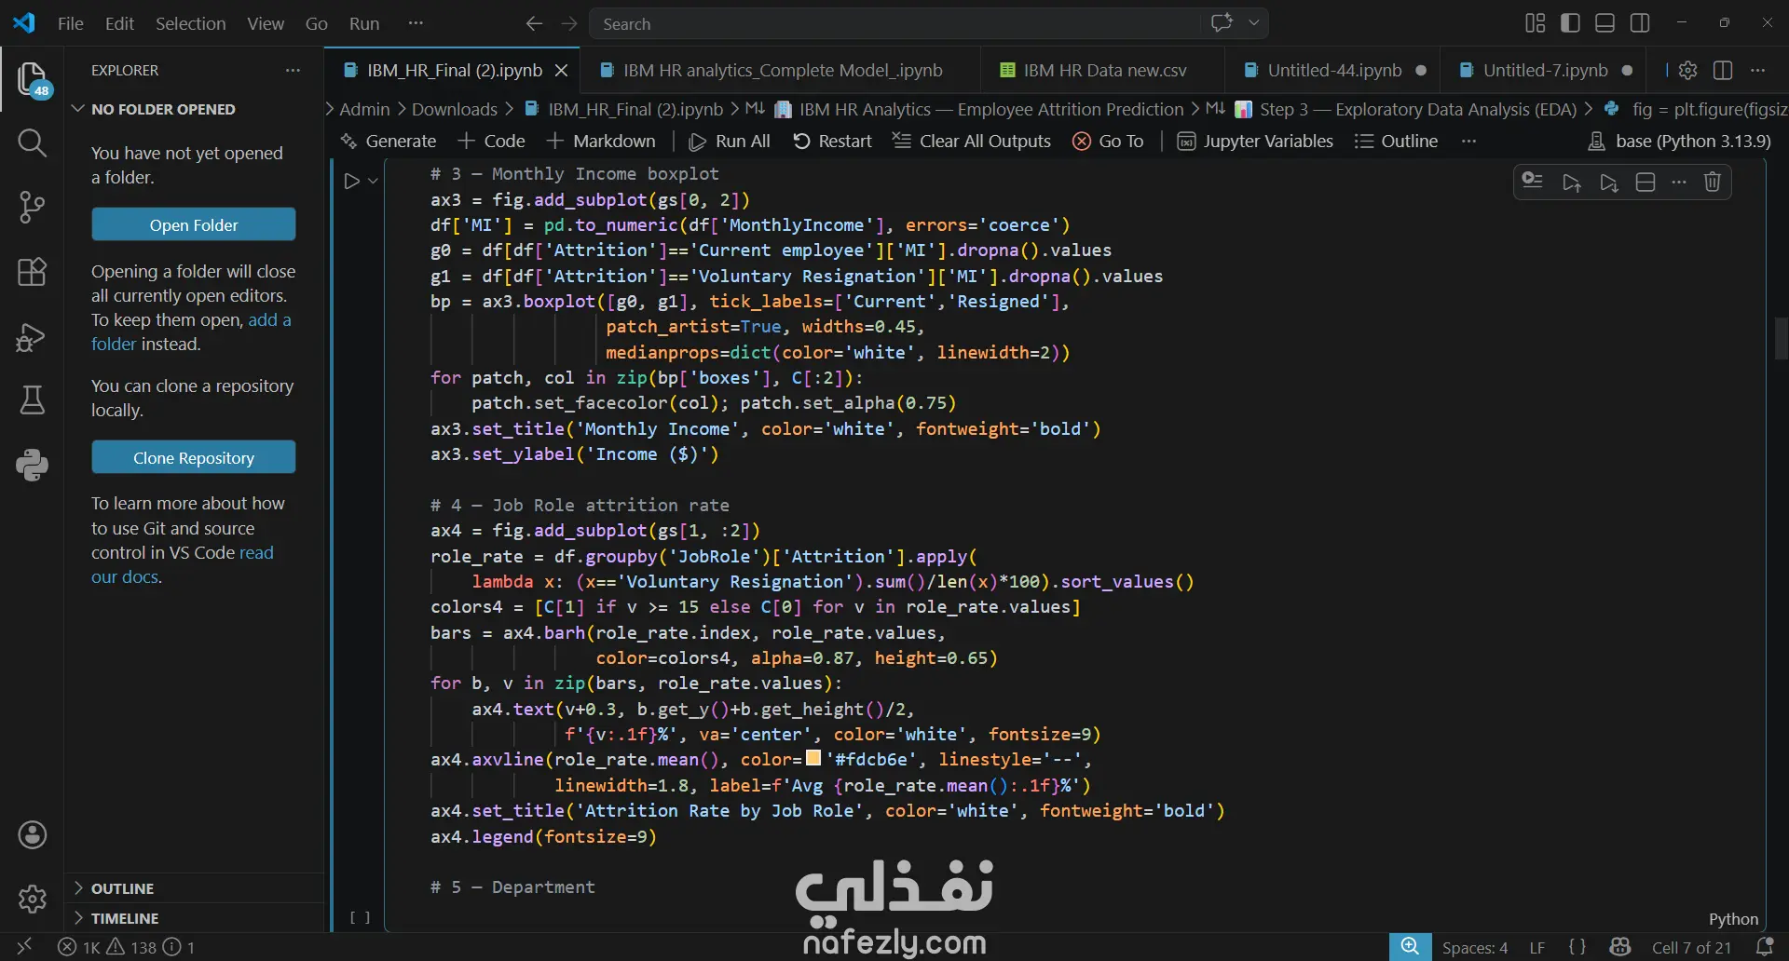Open Customize Layout from title bar

pos(1536,23)
